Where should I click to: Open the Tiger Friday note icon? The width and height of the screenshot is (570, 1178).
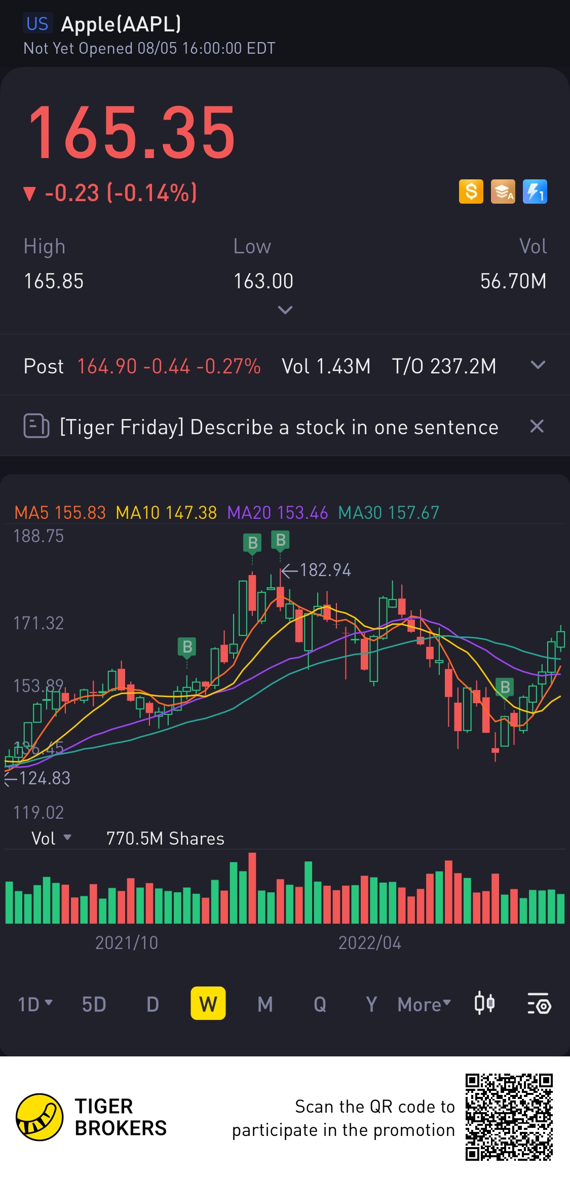tap(36, 426)
